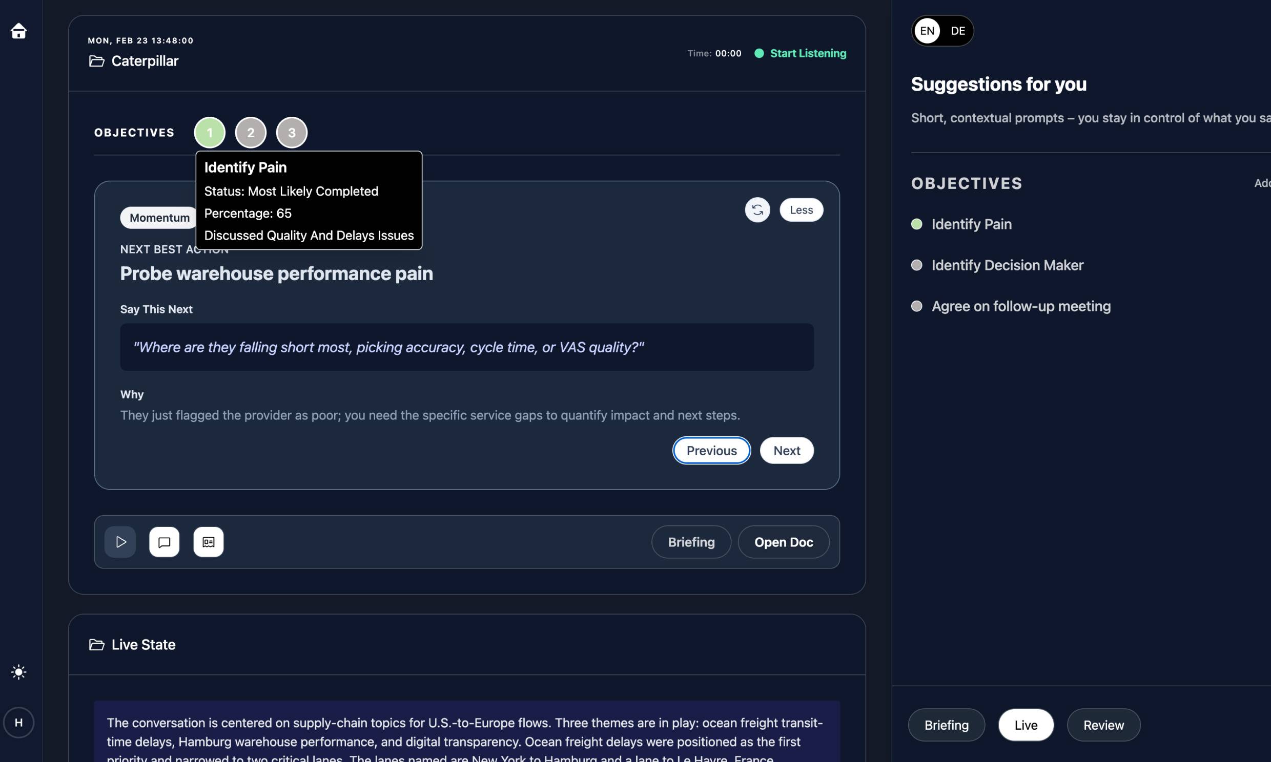Collapse the card with Less button

[801, 210]
